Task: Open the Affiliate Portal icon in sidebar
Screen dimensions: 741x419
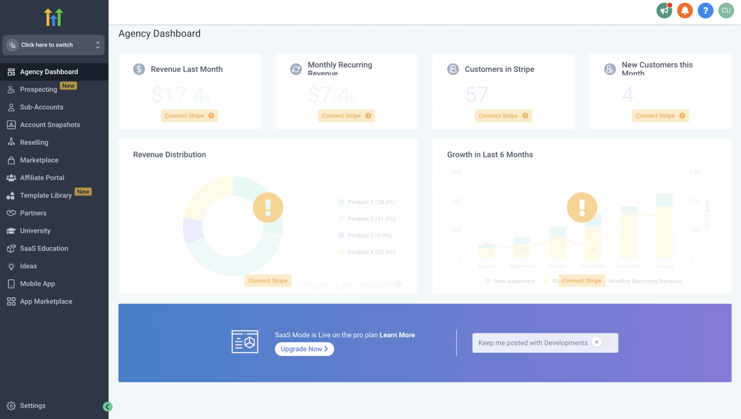Action: (11, 178)
